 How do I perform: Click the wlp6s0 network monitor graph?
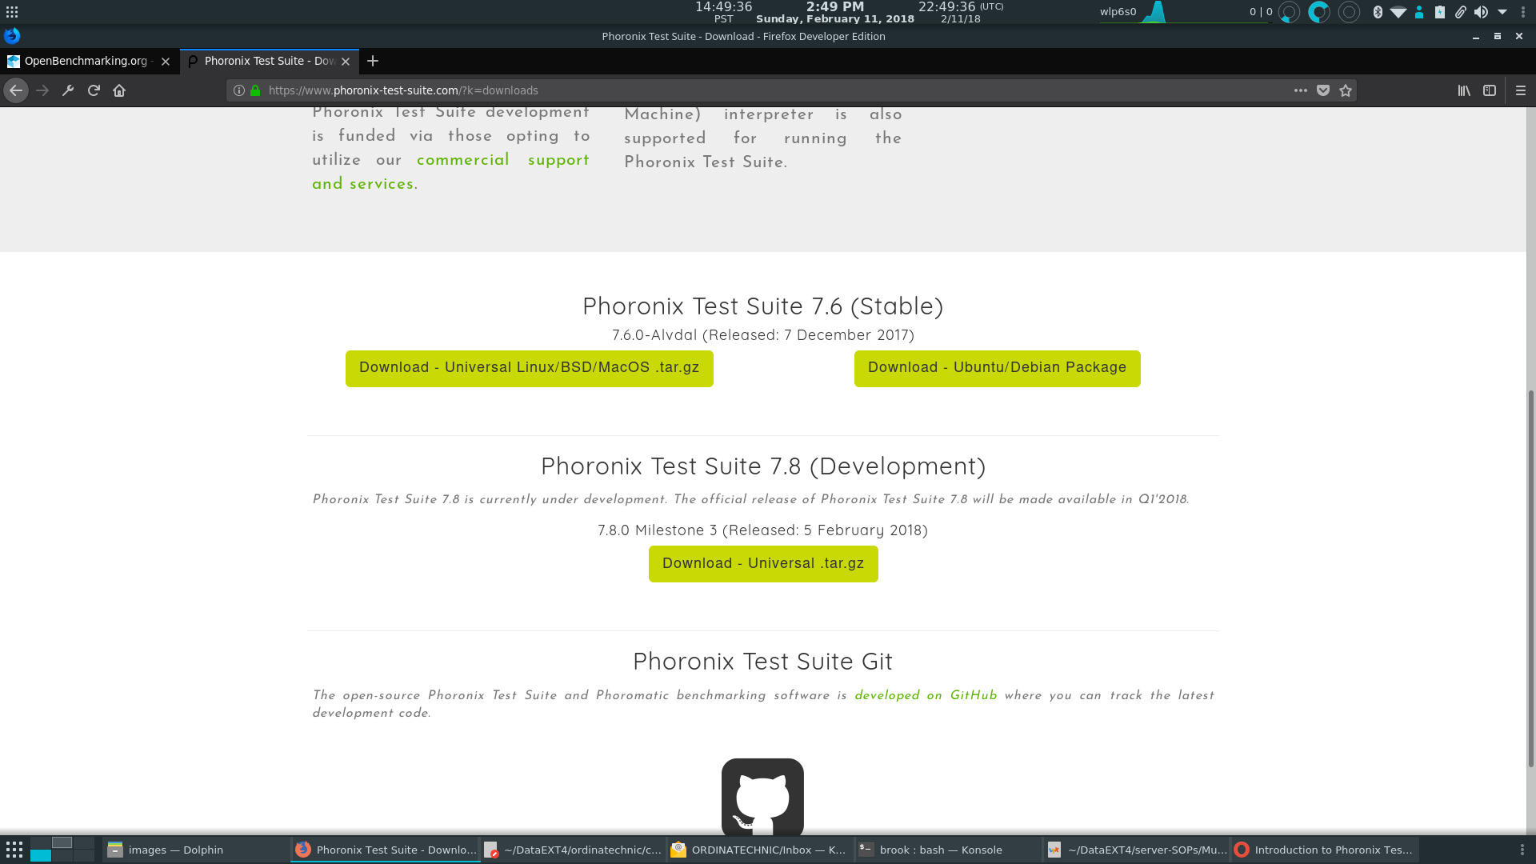[1184, 12]
